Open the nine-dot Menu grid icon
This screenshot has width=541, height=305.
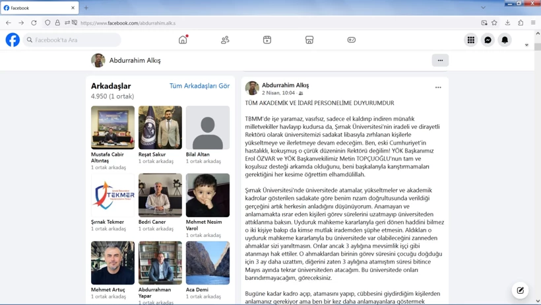(x=470, y=40)
